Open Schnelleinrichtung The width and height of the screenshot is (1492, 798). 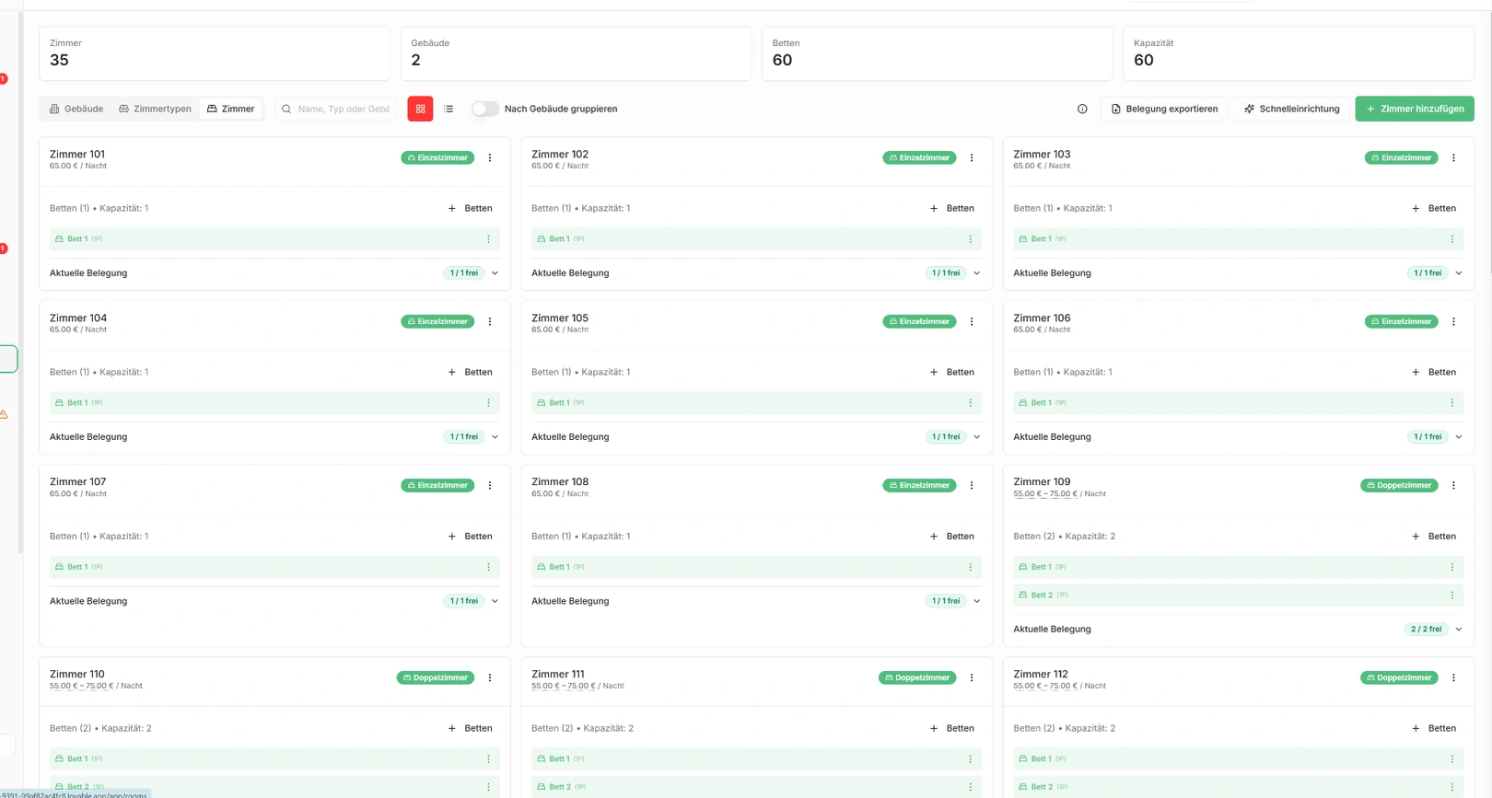point(1291,109)
